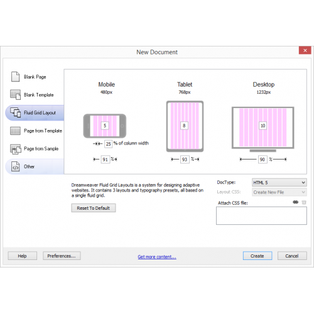The width and height of the screenshot is (314, 314).
Task: Pick the Page from Sample icon
Action: pyautogui.click(x=16, y=149)
